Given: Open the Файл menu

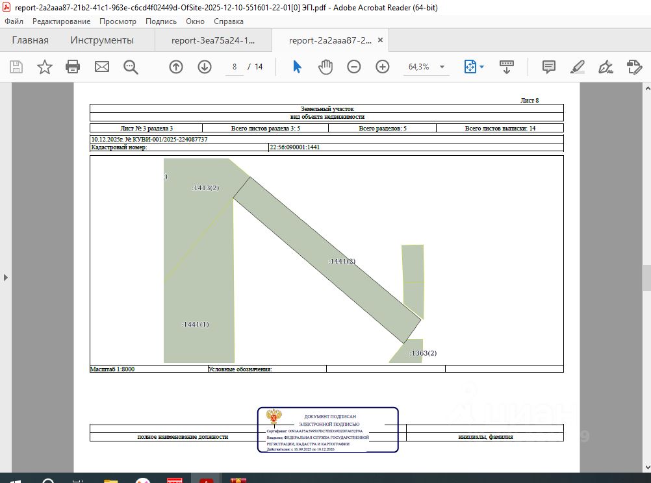Looking at the screenshot, I should (x=14, y=21).
